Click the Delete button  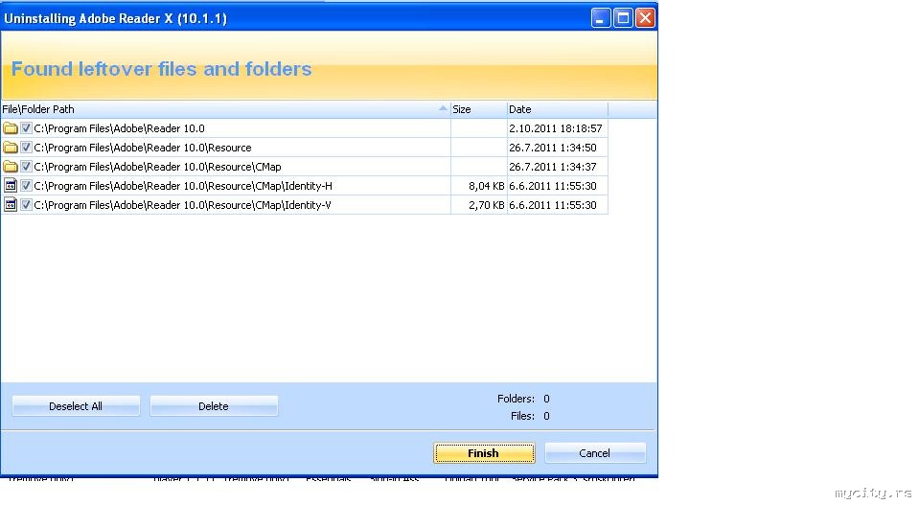tap(214, 406)
